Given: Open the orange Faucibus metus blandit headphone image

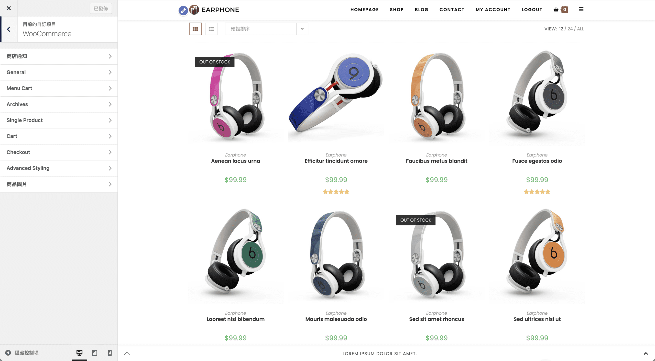Looking at the screenshot, I should pos(436,97).
